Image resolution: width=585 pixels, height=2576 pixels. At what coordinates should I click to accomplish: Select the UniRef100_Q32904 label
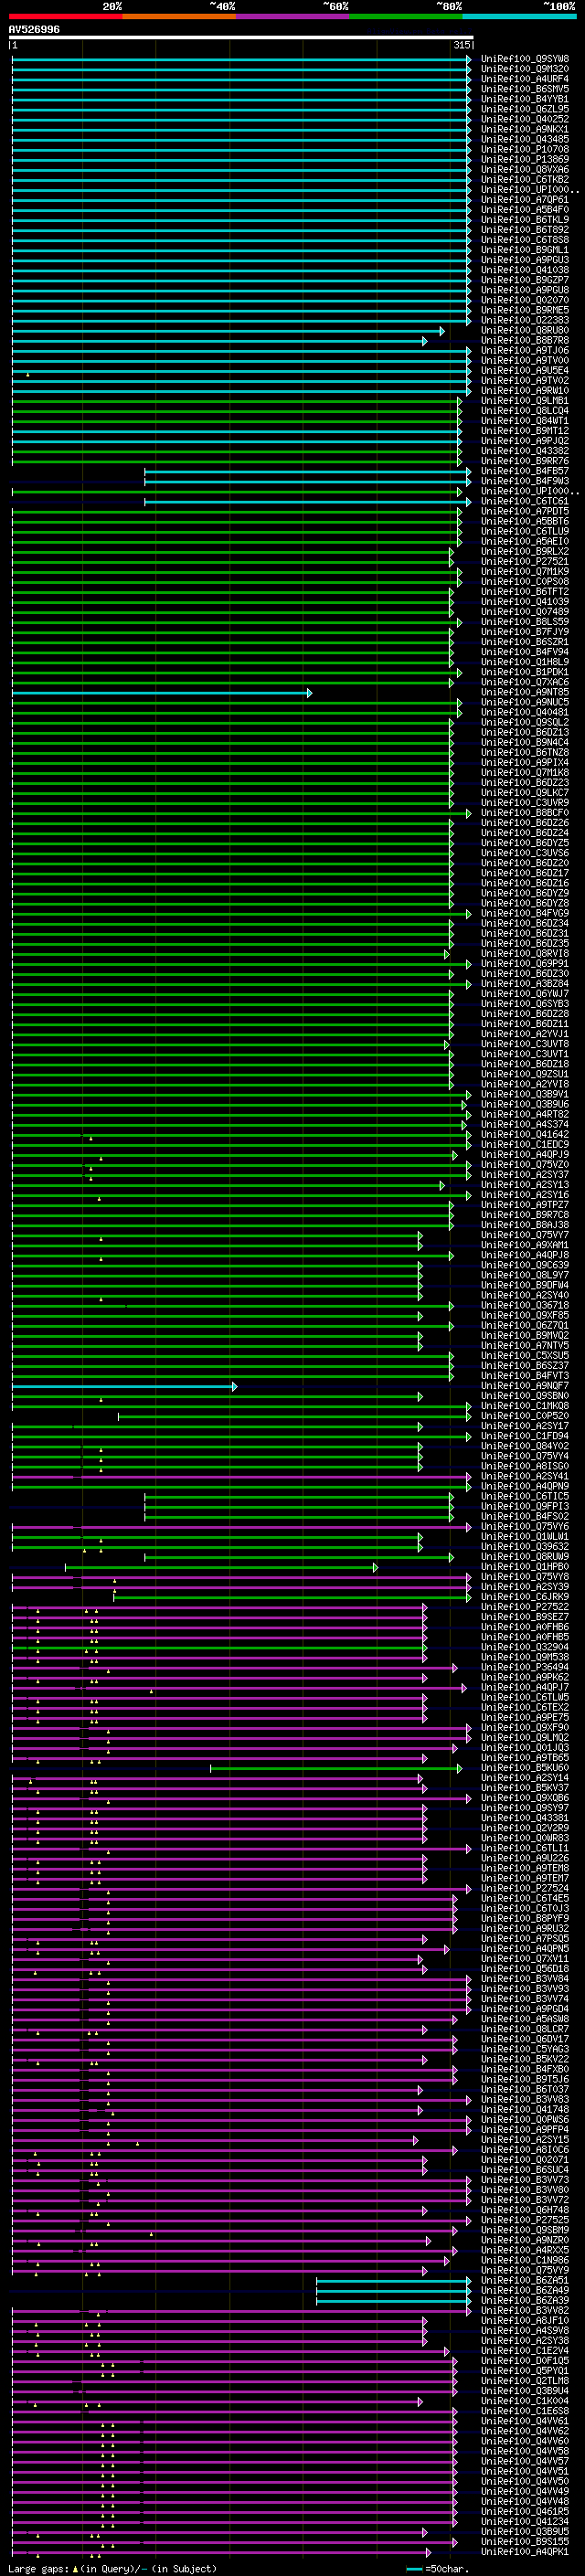pos(525,1648)
